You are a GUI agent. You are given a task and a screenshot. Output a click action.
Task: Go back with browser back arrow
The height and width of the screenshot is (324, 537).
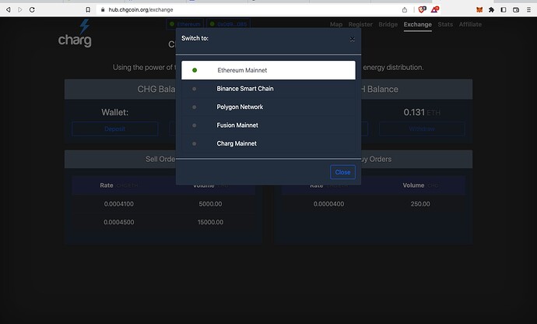tap(9, 9)
